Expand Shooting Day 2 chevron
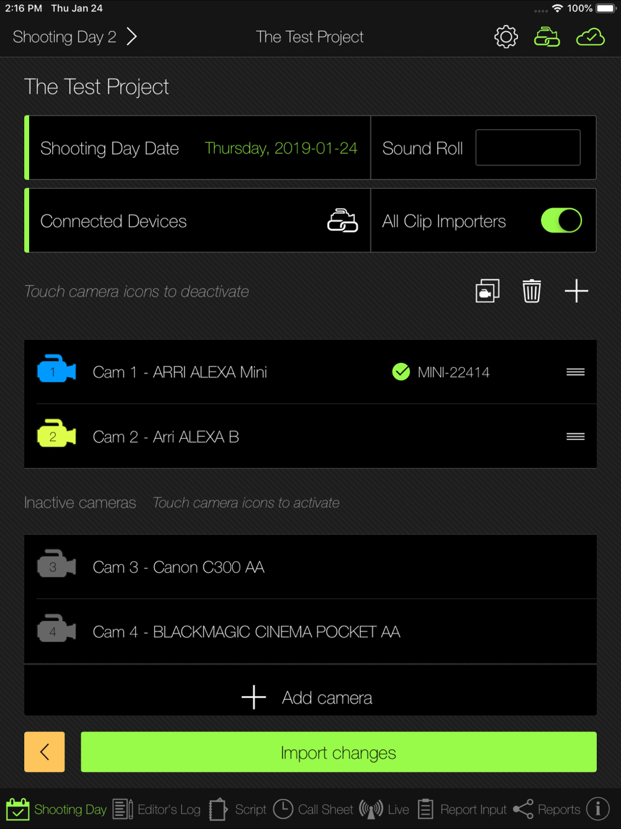Image resolution: width=621 pixels, height=829 pixels. [132, 37]
